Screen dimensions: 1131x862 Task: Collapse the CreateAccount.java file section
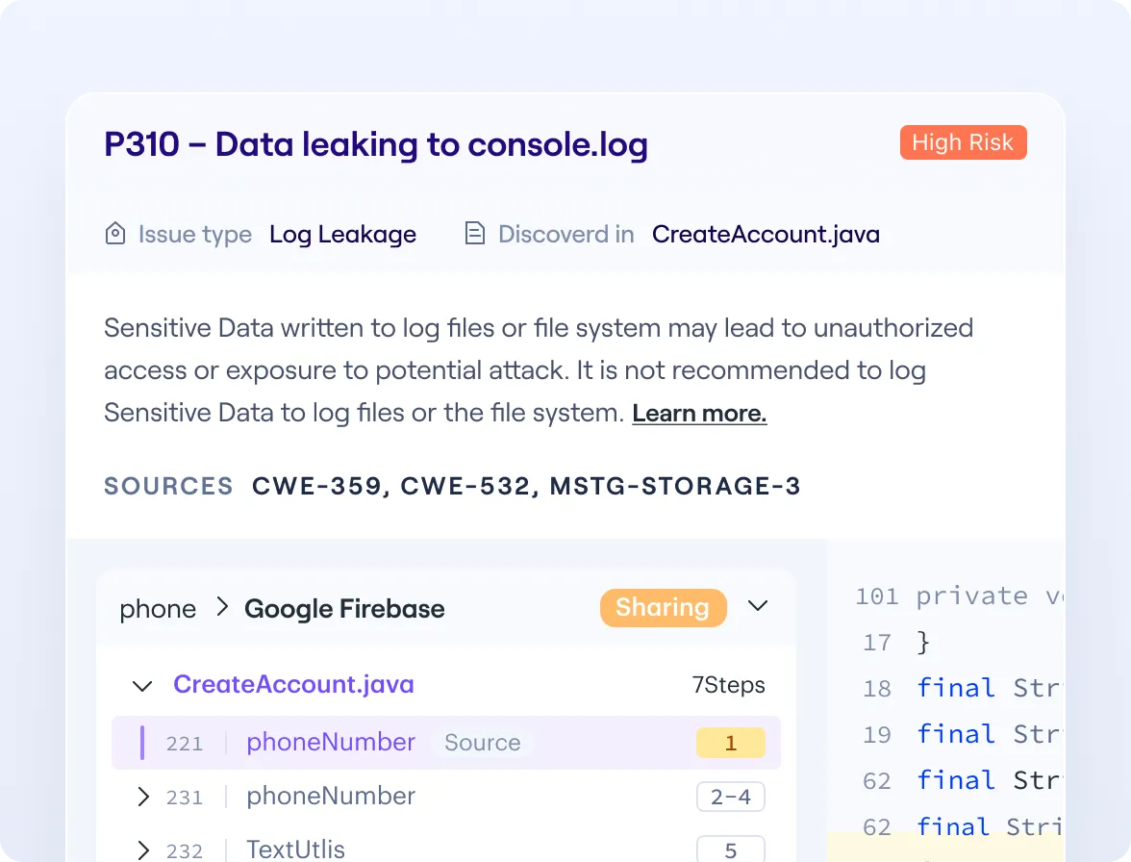coord(141,685)
